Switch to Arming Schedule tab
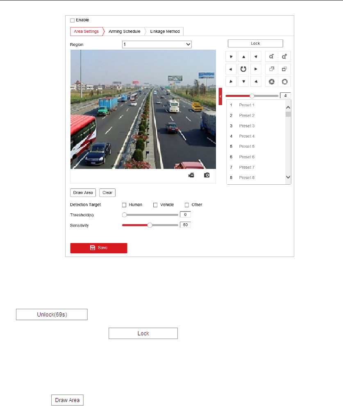 coord(124,31)
